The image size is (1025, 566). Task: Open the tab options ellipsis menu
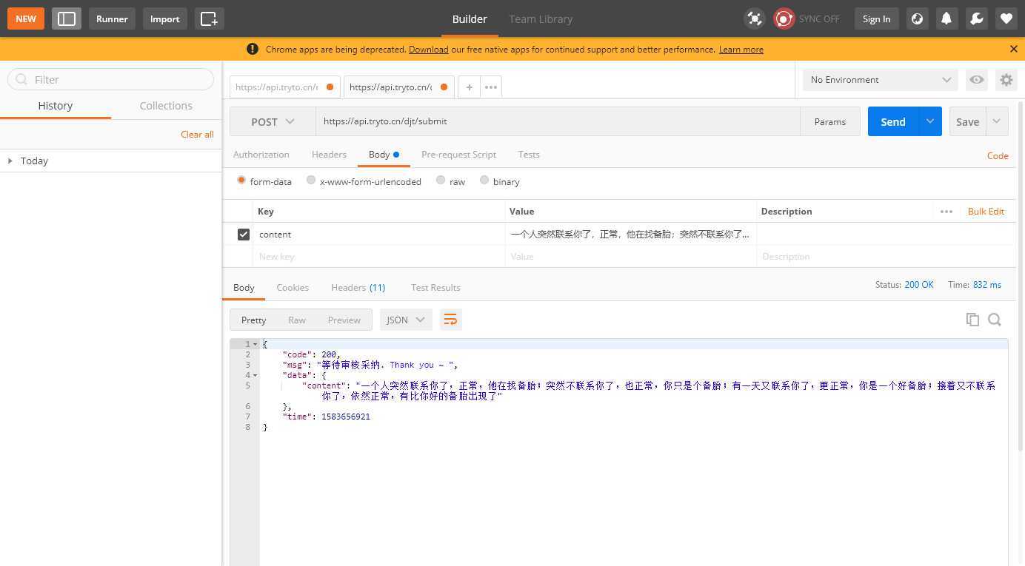[490, 87]
